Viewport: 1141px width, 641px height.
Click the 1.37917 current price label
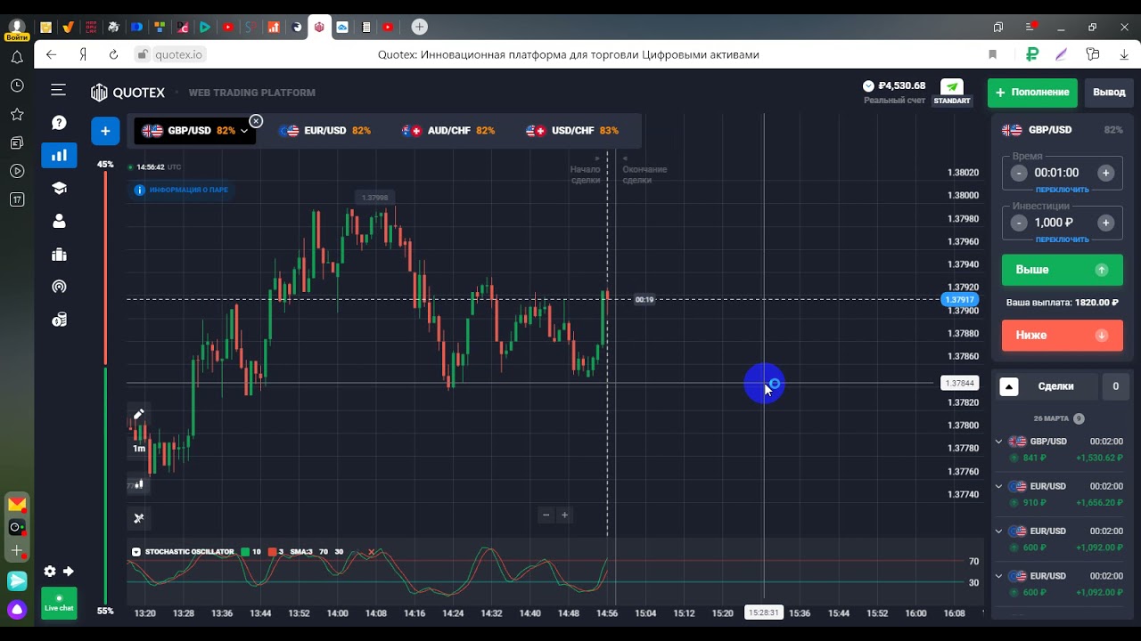pos(959,300)
